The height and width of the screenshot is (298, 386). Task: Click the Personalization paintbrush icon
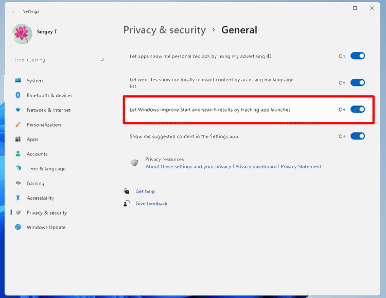(18, 125)
